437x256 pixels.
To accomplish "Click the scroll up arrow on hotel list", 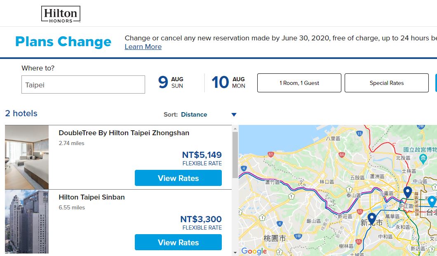I will 235,129.
